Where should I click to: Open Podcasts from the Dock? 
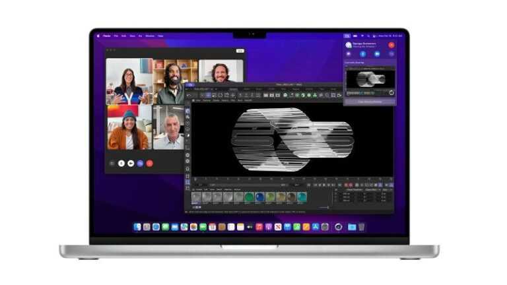point(269,227)
